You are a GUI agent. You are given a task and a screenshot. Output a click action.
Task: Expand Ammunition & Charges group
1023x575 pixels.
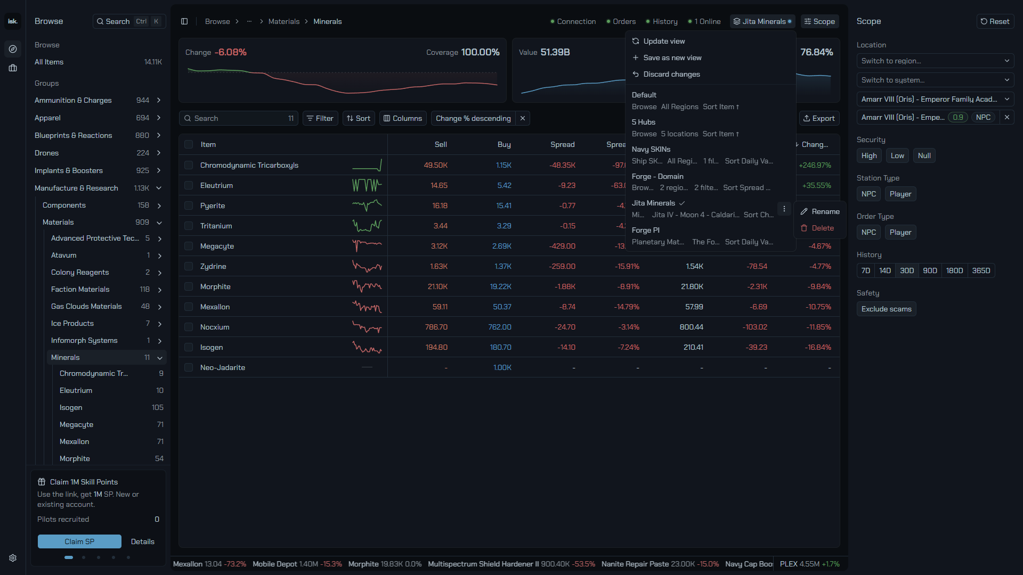pos(159,100)
